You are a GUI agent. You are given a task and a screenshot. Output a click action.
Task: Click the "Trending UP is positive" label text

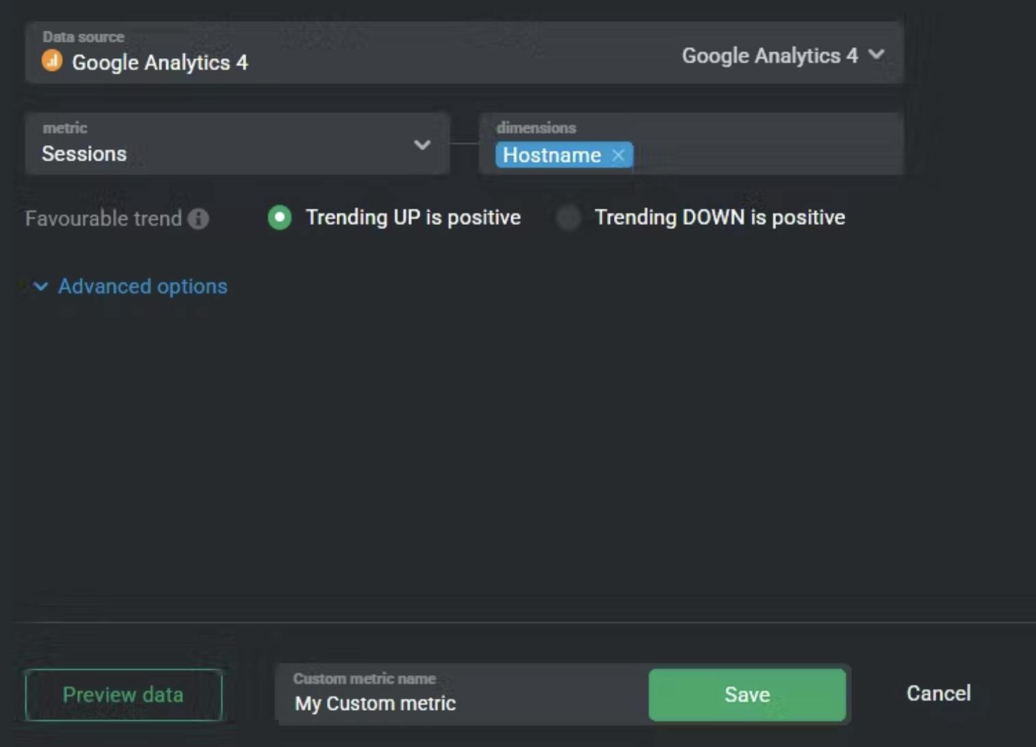click(413, 218)
